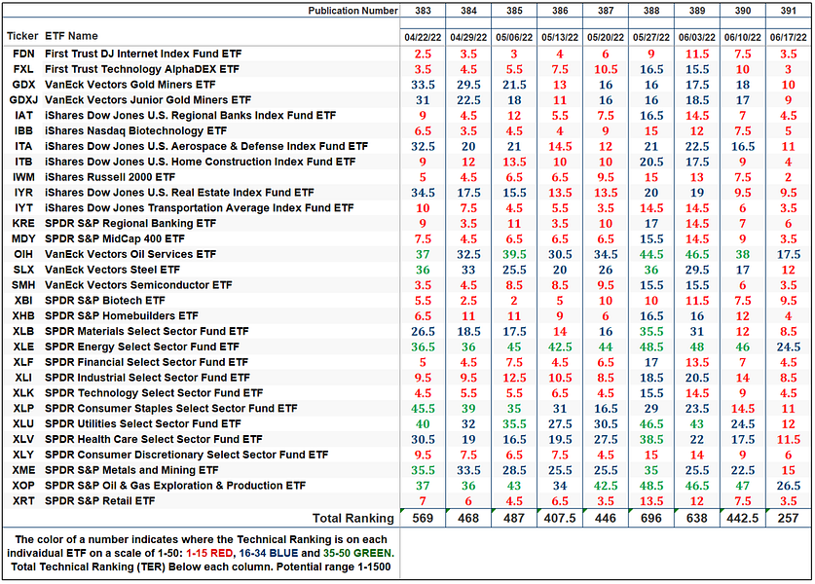
Task: Select total ranking value 569
Action: point(423,518)
